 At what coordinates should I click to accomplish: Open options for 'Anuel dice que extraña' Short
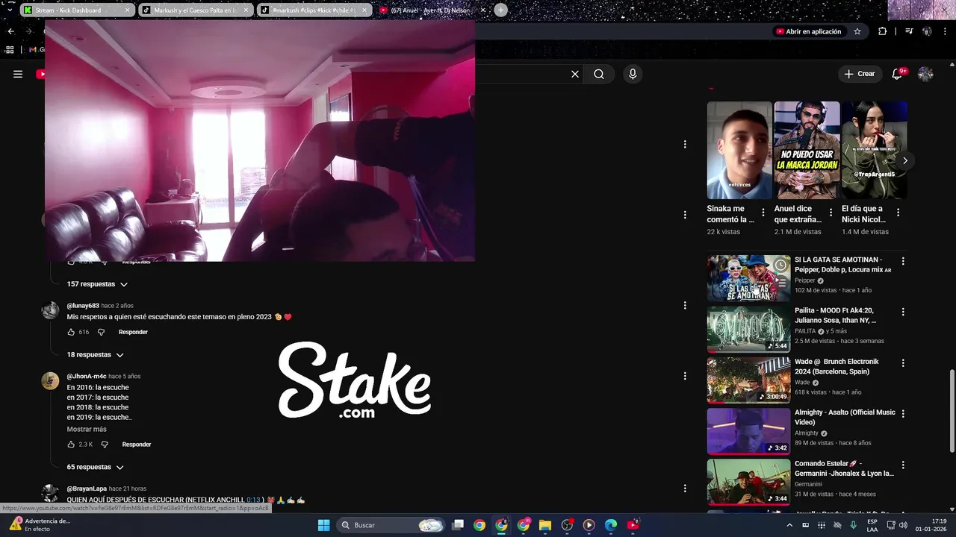pyautogui.click(x=831, y=213)
